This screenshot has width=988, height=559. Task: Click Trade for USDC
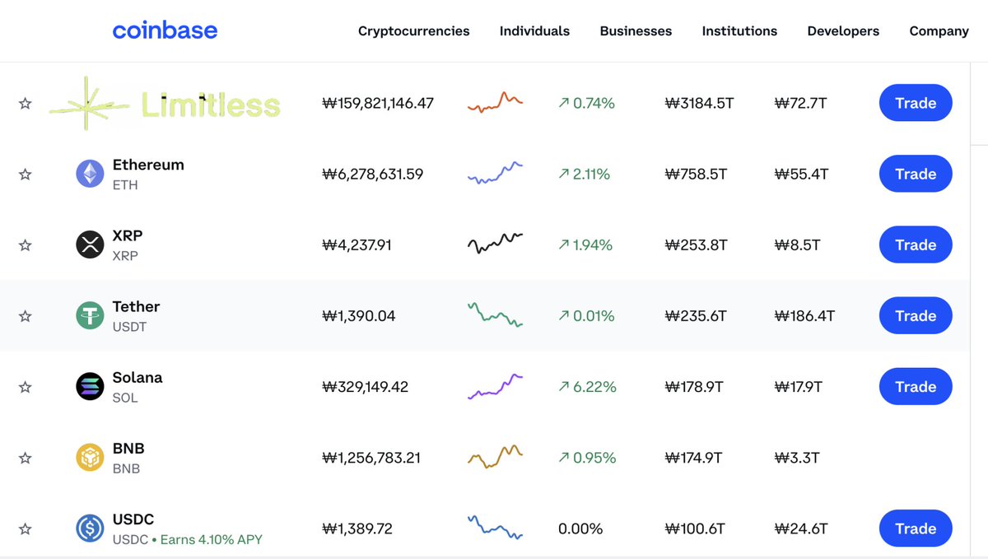coord(916,528)
